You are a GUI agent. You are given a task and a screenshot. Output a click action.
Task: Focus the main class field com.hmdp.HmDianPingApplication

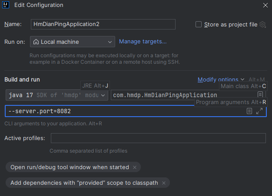click(182, 95)
